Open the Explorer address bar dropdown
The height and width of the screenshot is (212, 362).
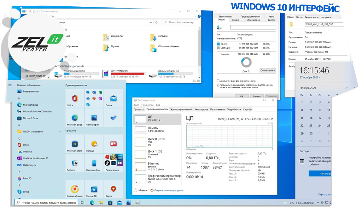pyautogui.click(x=151, y=22)
